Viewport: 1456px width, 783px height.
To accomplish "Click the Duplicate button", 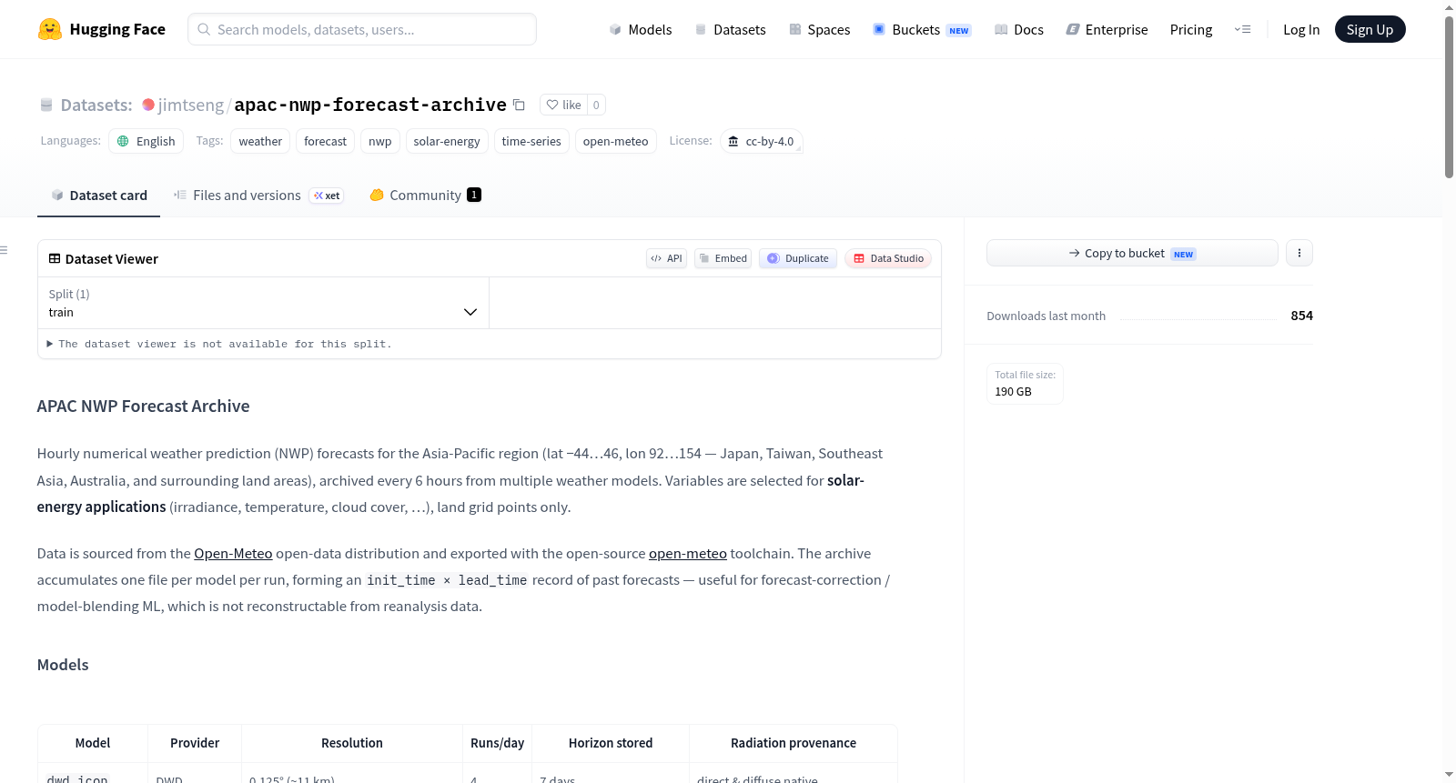I will pos(798,258).
